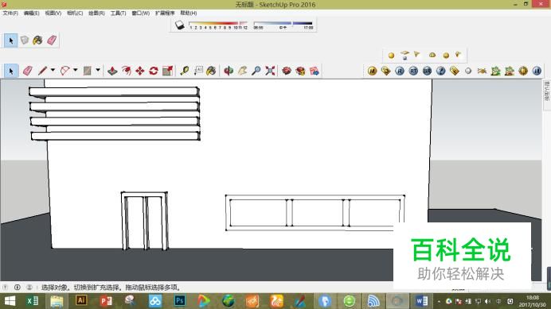Click the Zoom Extents tool
551x309 pixels.
pos(270,71)
